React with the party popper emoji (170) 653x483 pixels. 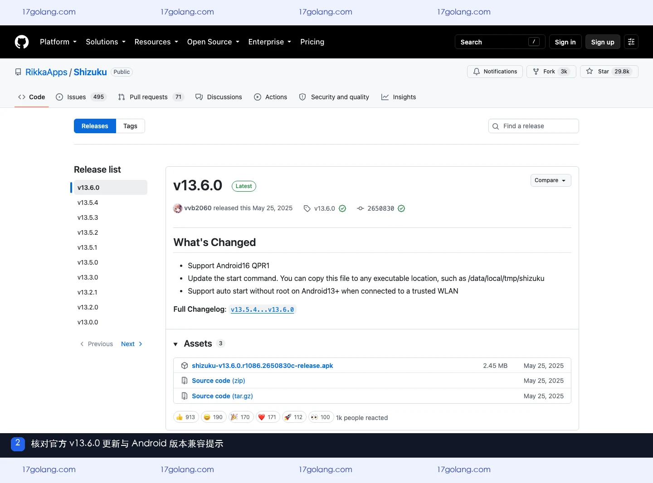click(241, 417)
